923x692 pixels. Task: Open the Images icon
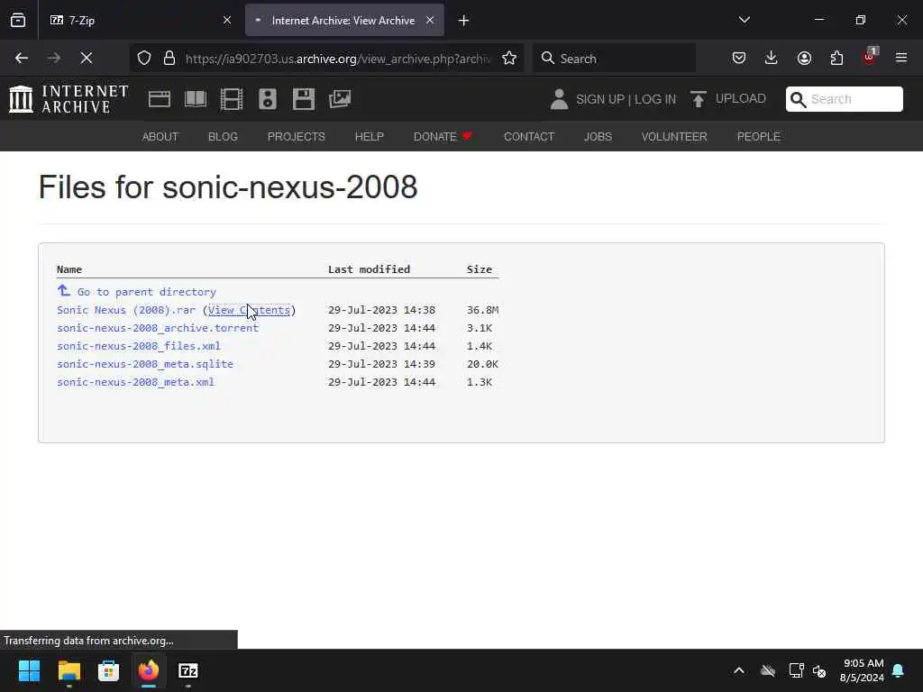340,99
